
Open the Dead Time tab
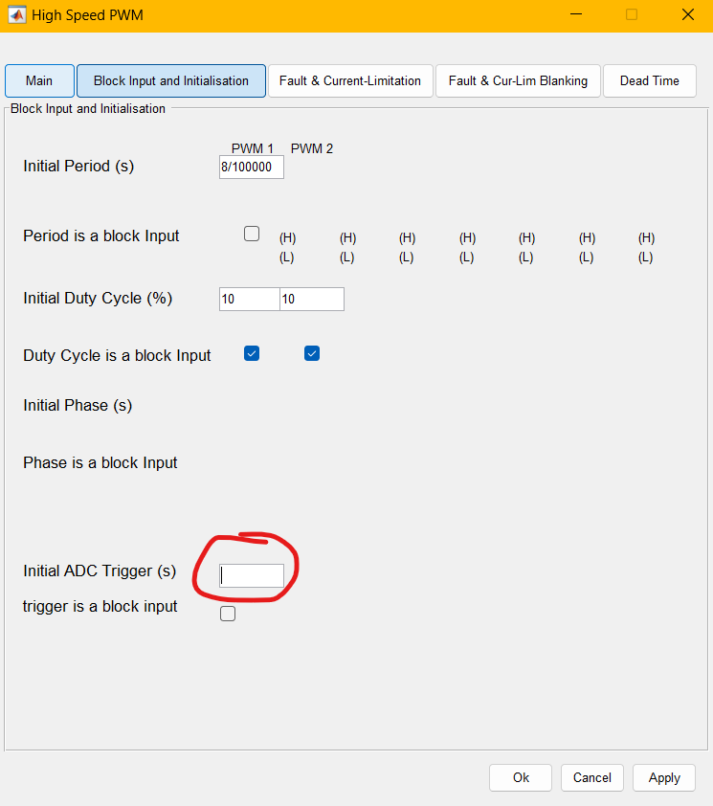click(649, 80)
